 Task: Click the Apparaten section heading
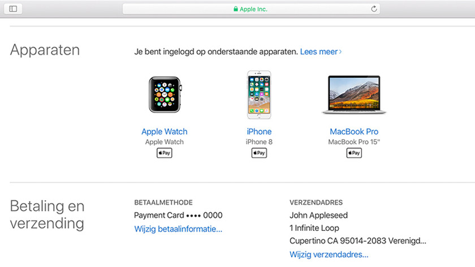pos(45,50)
